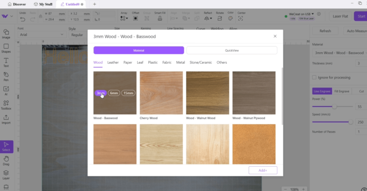Expand the Font dropdown showing Arial
Viewport: 367px width, 191px height.
pos(42,35)
